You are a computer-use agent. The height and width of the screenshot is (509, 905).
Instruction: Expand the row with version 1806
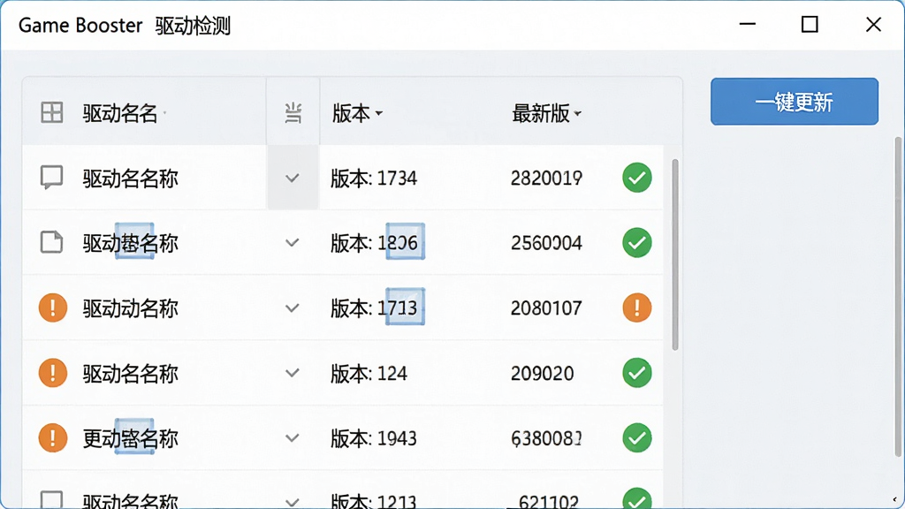tap(293, 243)
